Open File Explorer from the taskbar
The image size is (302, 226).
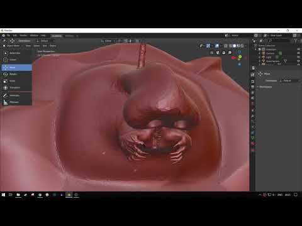click(x=18, y=195)
